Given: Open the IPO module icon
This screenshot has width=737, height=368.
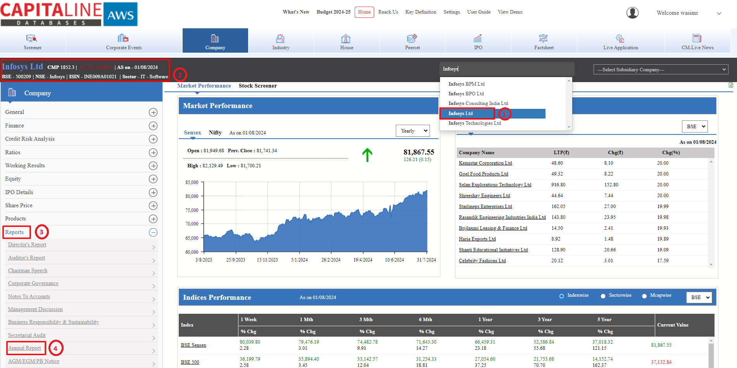Looking at the screenshot, I should pos(478,38).
